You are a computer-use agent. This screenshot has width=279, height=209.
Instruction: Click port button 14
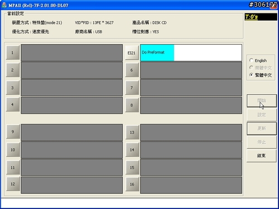pos(132,150)
